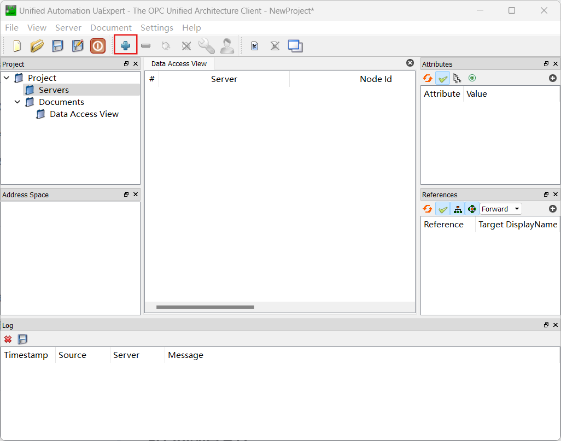
Task: Select the Documents folder in the Project tree
Action: coord(62,102)
